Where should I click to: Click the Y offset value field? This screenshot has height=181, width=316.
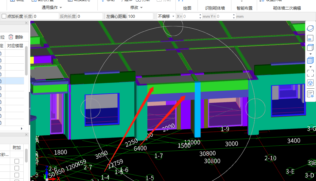coord(224,16)
